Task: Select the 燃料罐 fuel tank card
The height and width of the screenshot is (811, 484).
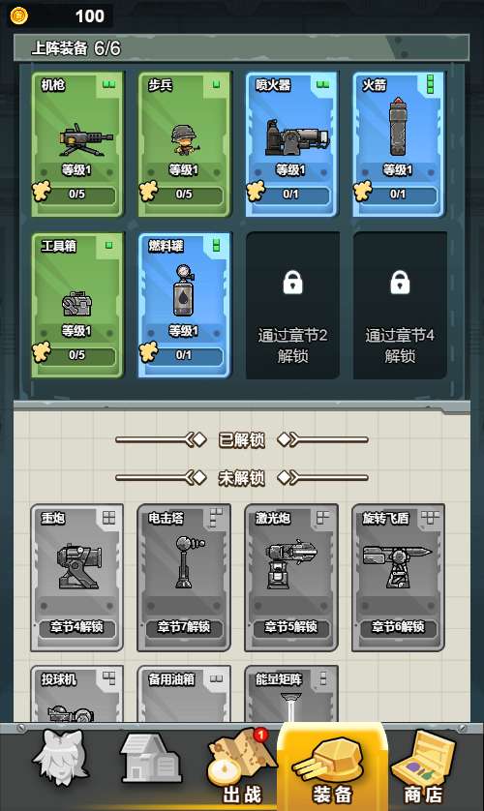Action: tap(184, 305)
